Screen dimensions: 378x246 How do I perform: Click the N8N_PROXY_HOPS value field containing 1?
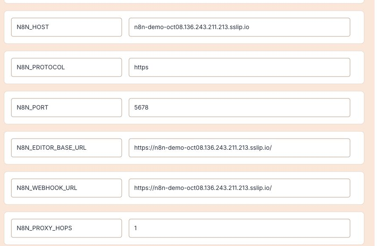click(239, 228)
